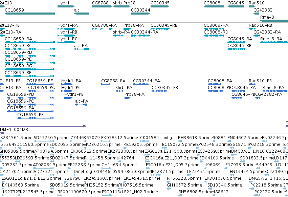The width and height of the screenshot is (288, 197).
Task: Click the CG30345-RB transcript label
Action: coord(164,25)
